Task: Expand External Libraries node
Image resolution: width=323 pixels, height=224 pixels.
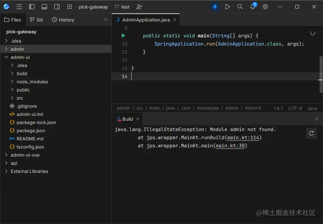Action: 6,171
